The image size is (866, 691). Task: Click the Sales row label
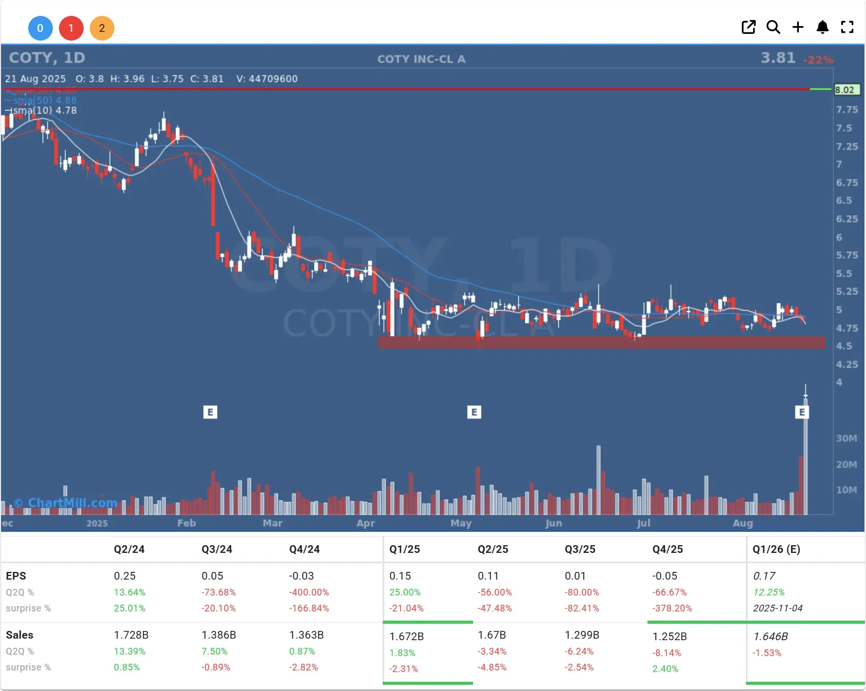click(19, 635)
